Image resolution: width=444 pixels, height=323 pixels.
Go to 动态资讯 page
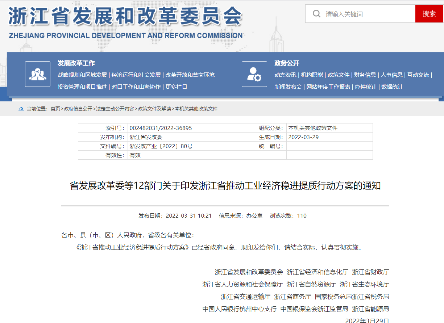285,75
